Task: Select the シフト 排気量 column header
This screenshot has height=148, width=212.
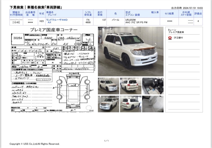Action: 88,14
